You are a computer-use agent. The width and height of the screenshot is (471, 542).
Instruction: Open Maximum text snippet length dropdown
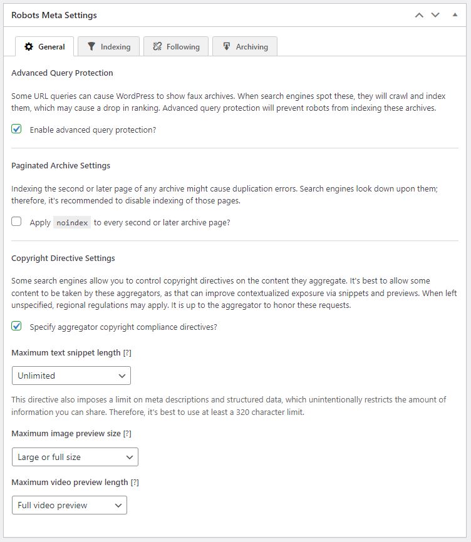coord(71,376)
